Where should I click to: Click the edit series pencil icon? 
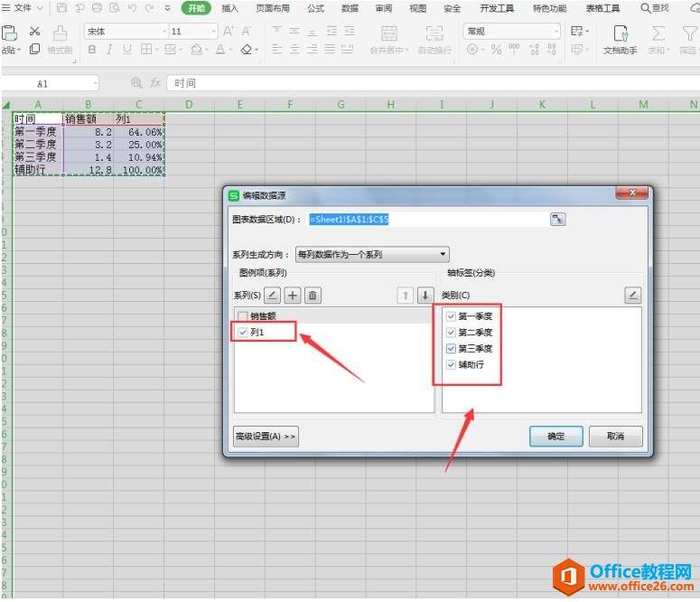272,295
